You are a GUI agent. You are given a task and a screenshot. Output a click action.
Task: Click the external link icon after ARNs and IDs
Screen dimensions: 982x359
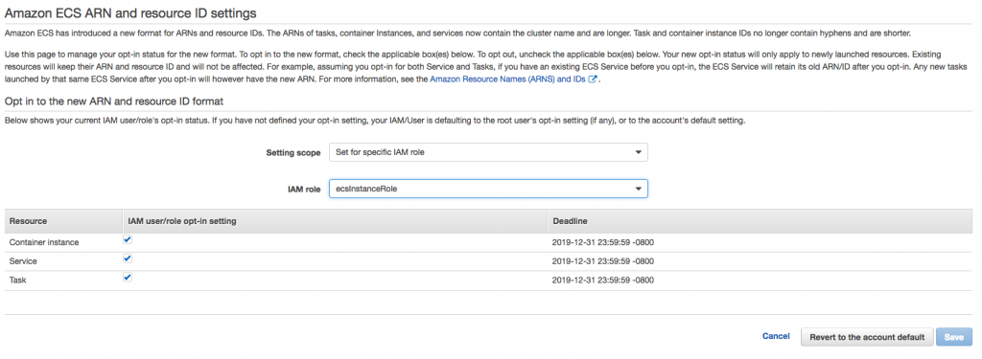592,79
